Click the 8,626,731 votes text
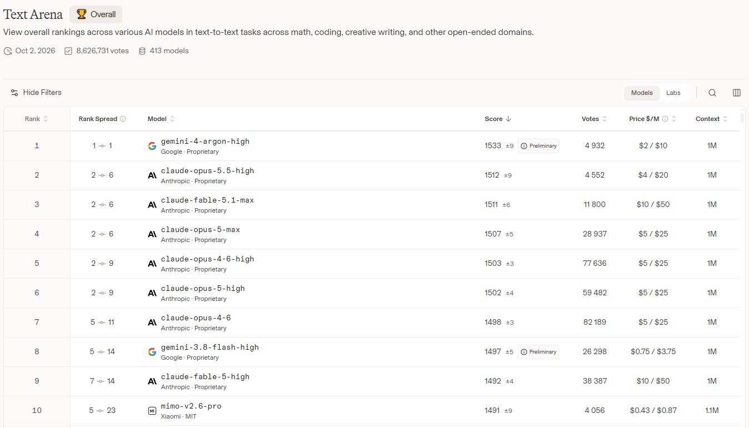The image size is (749, 428). pos(102,51)
